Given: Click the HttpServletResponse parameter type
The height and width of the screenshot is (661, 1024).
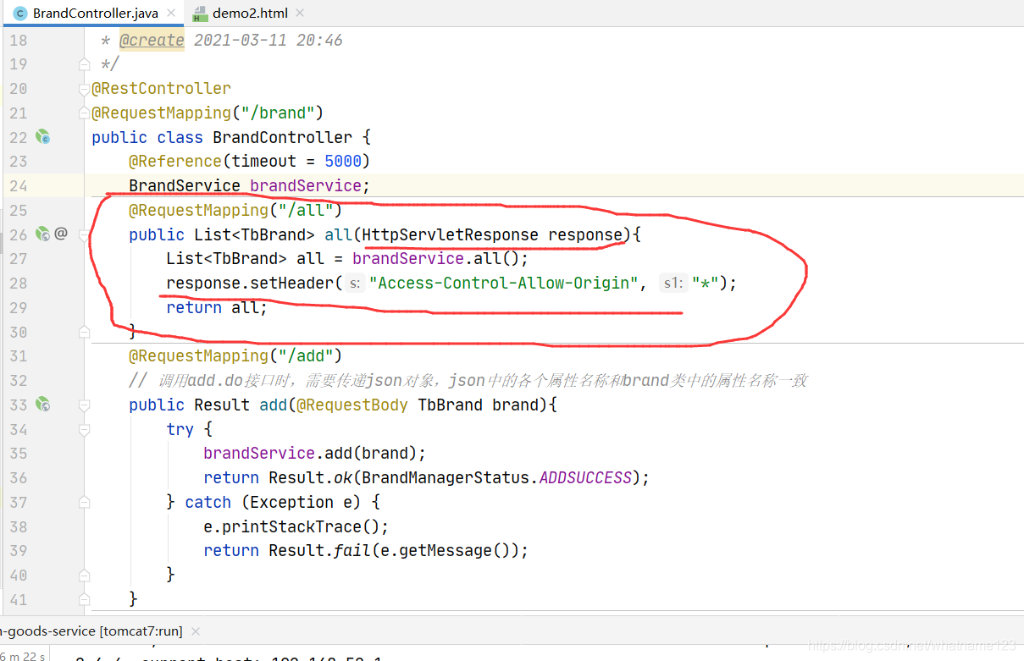Looking at the screenshot, I should point(450,234).
